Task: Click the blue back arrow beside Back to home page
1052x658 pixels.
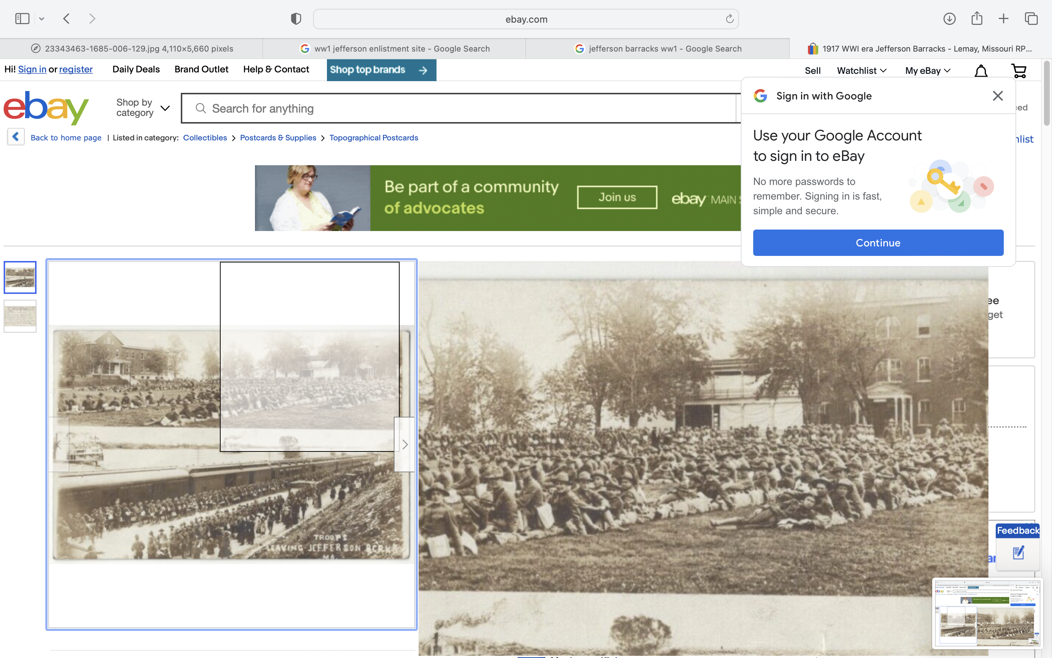Action: 16,137
